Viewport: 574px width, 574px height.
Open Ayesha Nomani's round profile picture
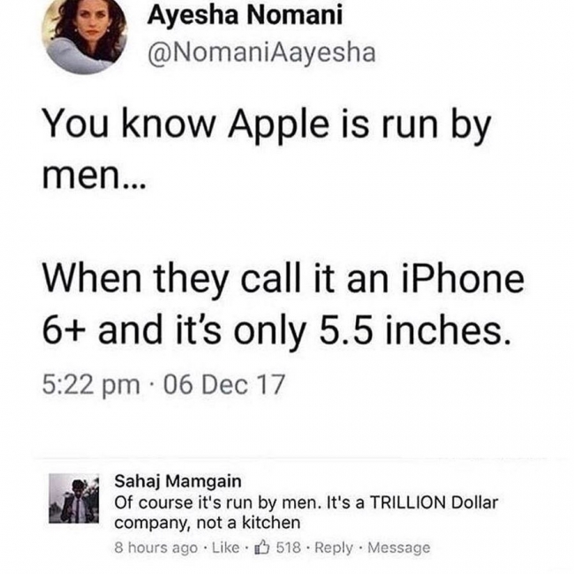click(x=85, y=32)
